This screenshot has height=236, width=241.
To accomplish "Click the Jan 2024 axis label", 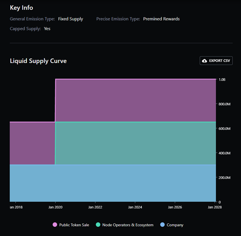I will (135, 207).
